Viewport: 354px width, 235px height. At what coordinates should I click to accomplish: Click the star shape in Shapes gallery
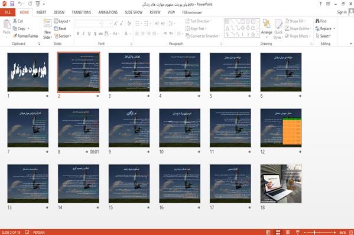[x=253, y=34]
